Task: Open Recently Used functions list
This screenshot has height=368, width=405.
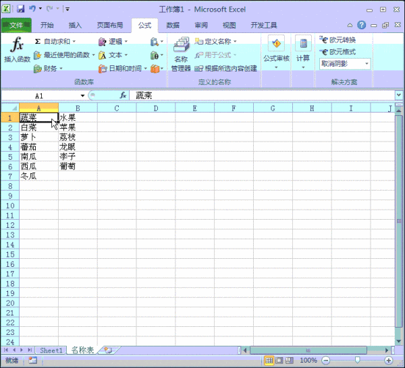Action: click(x=65, y=55)
